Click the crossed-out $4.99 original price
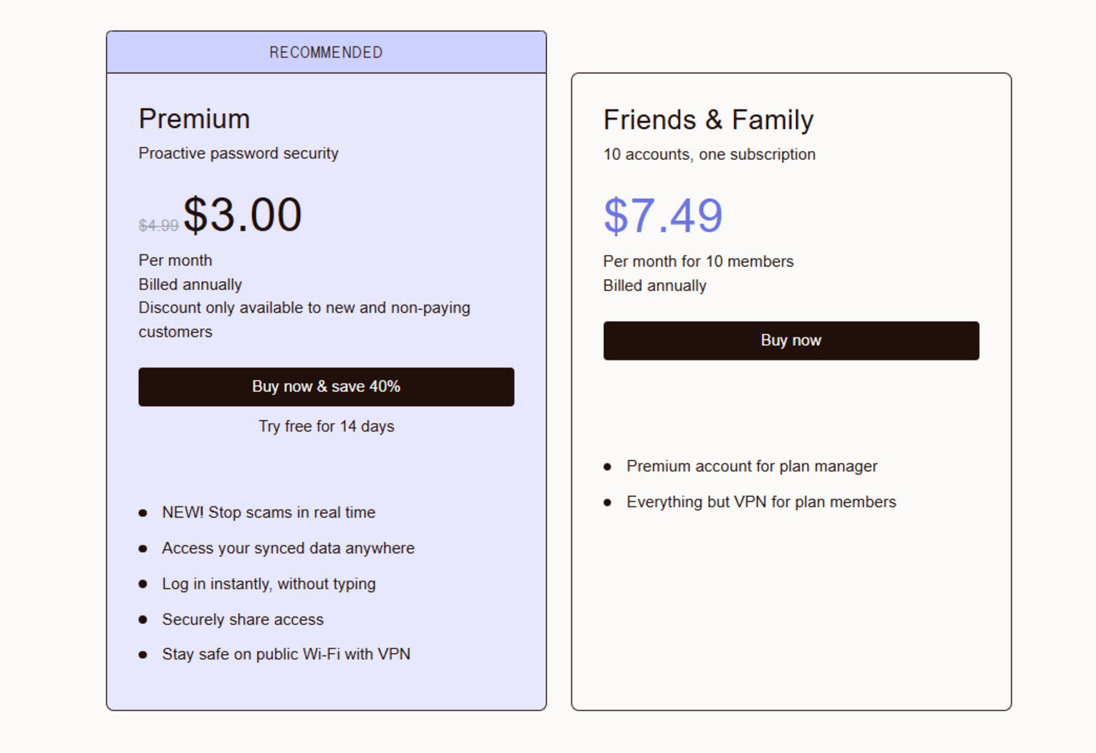The height and width of the screenshot is (753, 1096). [x=158, y=225]
